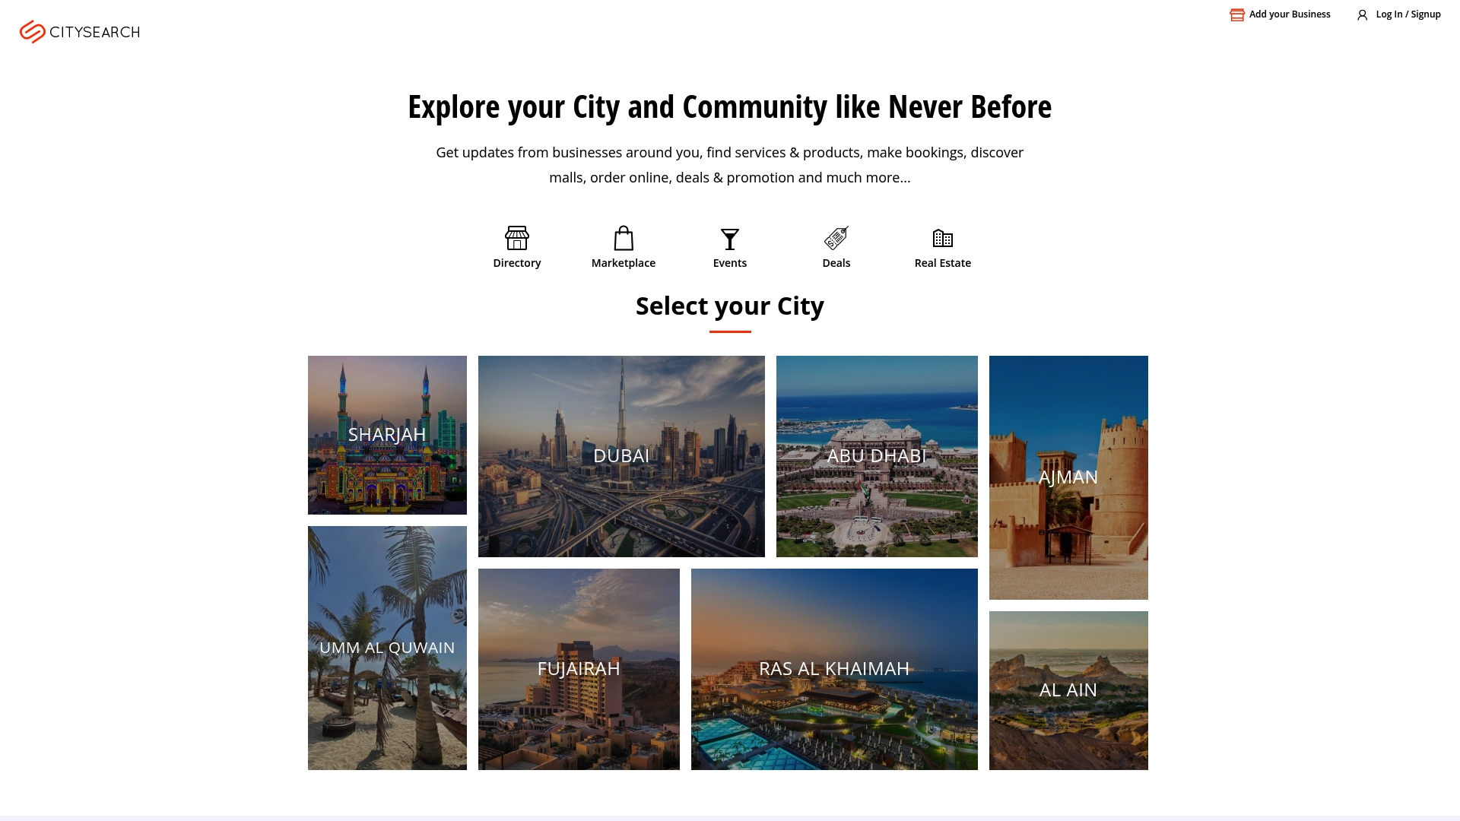Open the Directory storefront icon

click(517, 238)
